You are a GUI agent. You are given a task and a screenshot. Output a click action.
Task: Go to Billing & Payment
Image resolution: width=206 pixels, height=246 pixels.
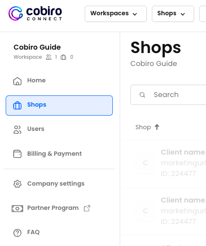click(55, 153)
